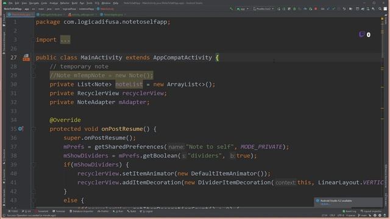The image size is (390, 219).
Task: Collapse comment fold marker at line 28
Action: tap(34, 66)
